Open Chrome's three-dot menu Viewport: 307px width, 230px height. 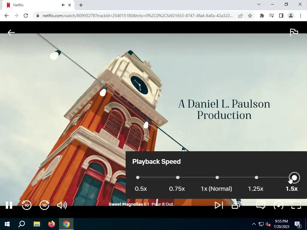click(x=300, y=16)
